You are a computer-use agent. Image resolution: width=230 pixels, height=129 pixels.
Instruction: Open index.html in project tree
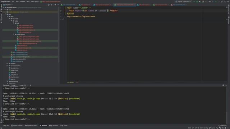pos(14,70)
